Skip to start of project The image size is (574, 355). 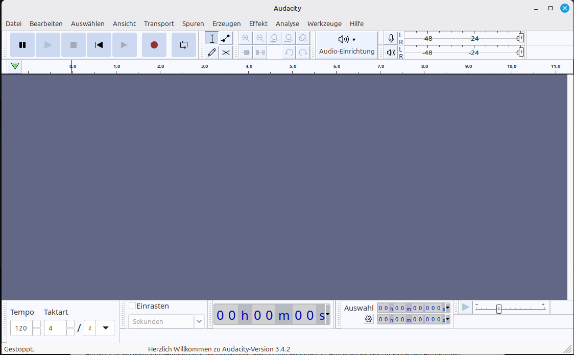tap(99, 45)
